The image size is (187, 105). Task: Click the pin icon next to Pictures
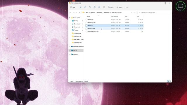point(82,30)
